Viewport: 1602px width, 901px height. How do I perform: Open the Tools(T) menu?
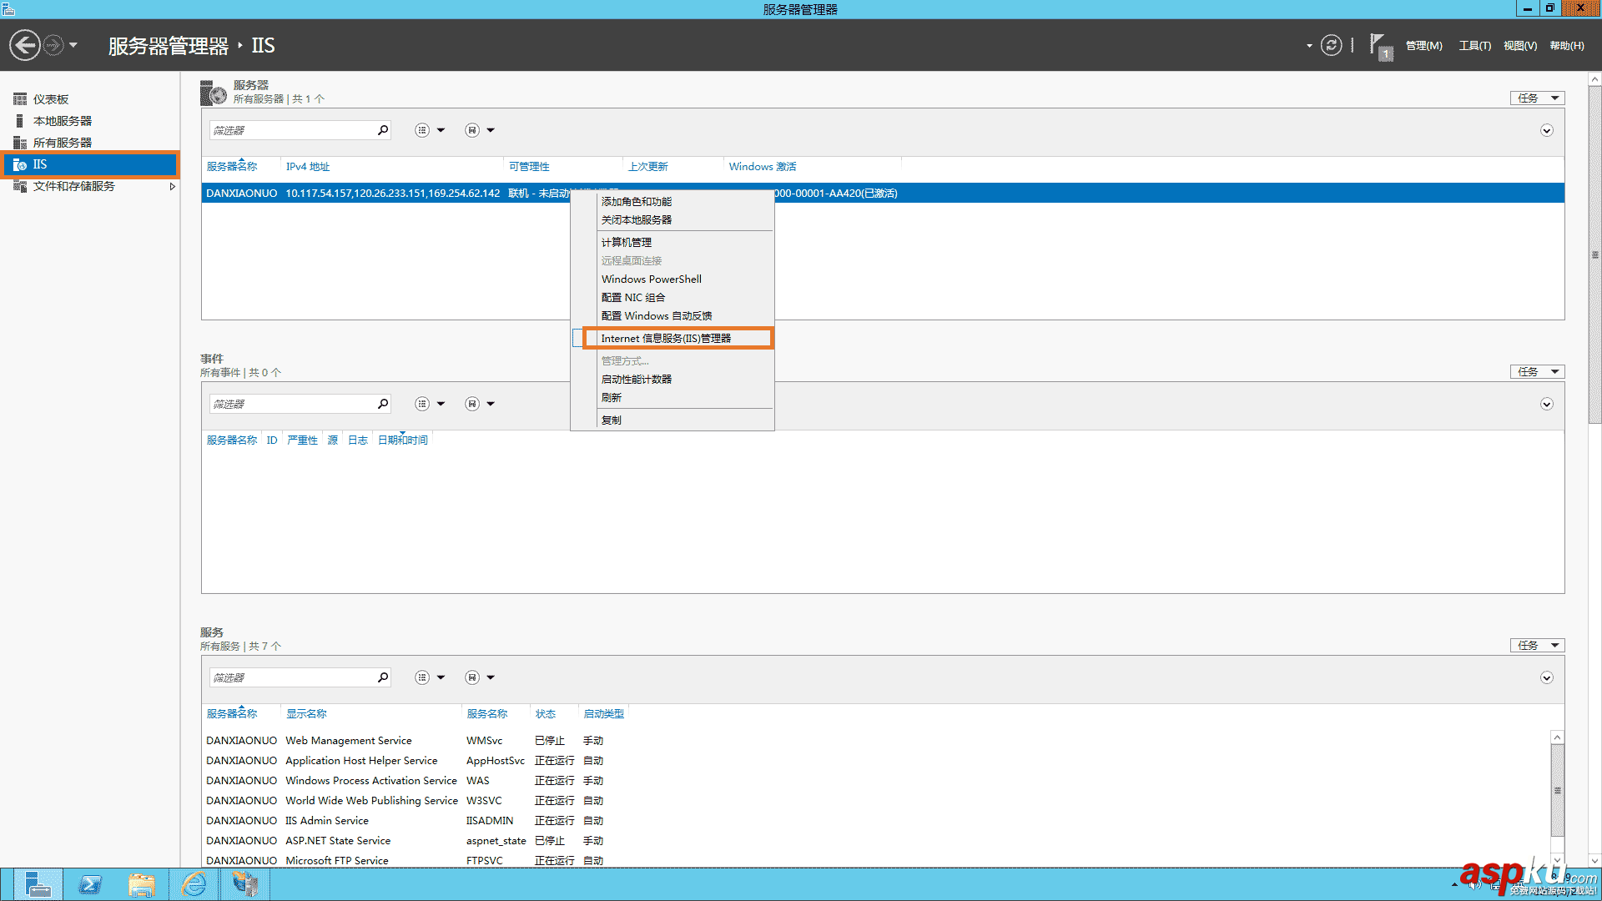(1474, 46)
